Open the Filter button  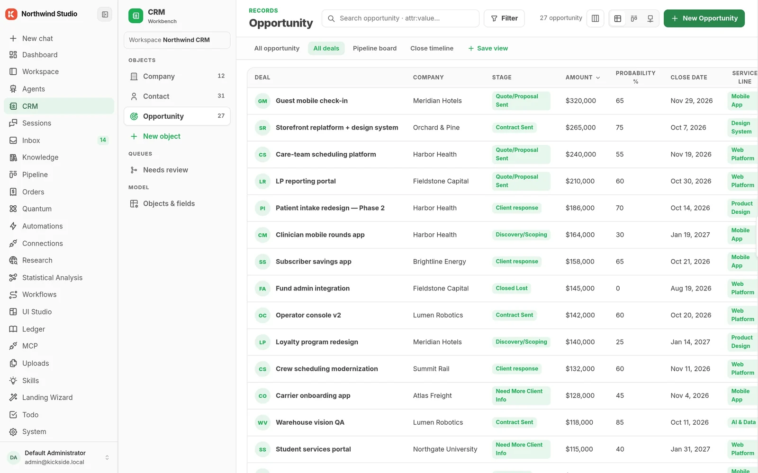pyautogui.click(x=504, y=18)
